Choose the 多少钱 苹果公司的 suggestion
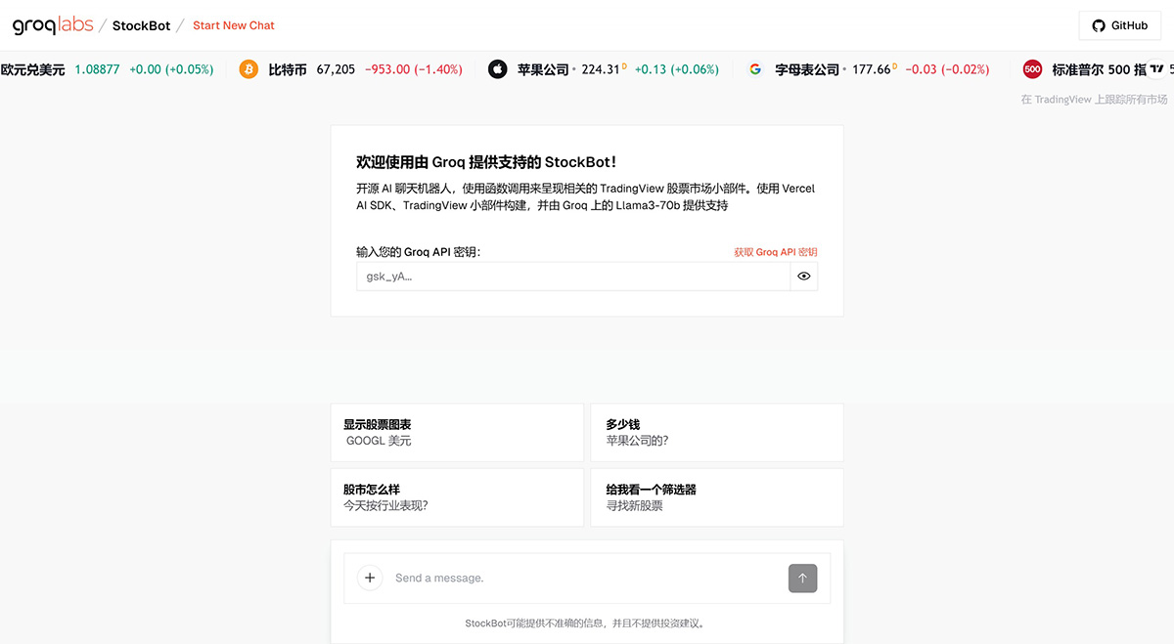Viewport: 1174px width, 644px height. pos(716,432)
